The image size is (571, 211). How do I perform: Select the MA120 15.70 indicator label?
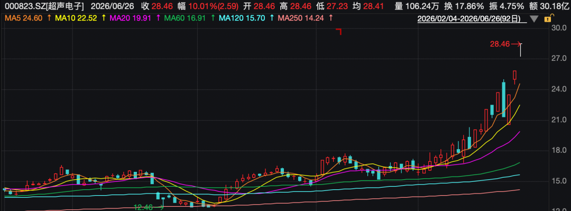pos(242,19)
